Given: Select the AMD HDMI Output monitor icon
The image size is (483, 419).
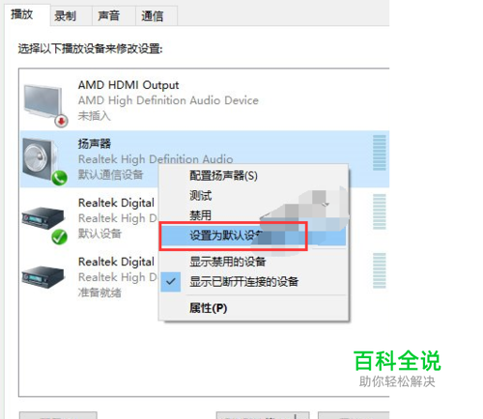Looking at the screenshot, I should pyautogui.click(x=43, y=102).
